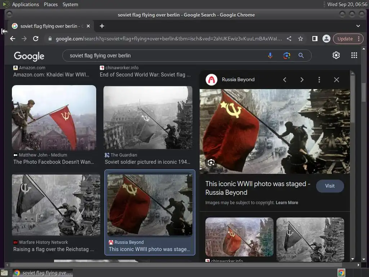
Task: Open Matthew John Medium image thumbnail
Action: [x=54, y=118]
